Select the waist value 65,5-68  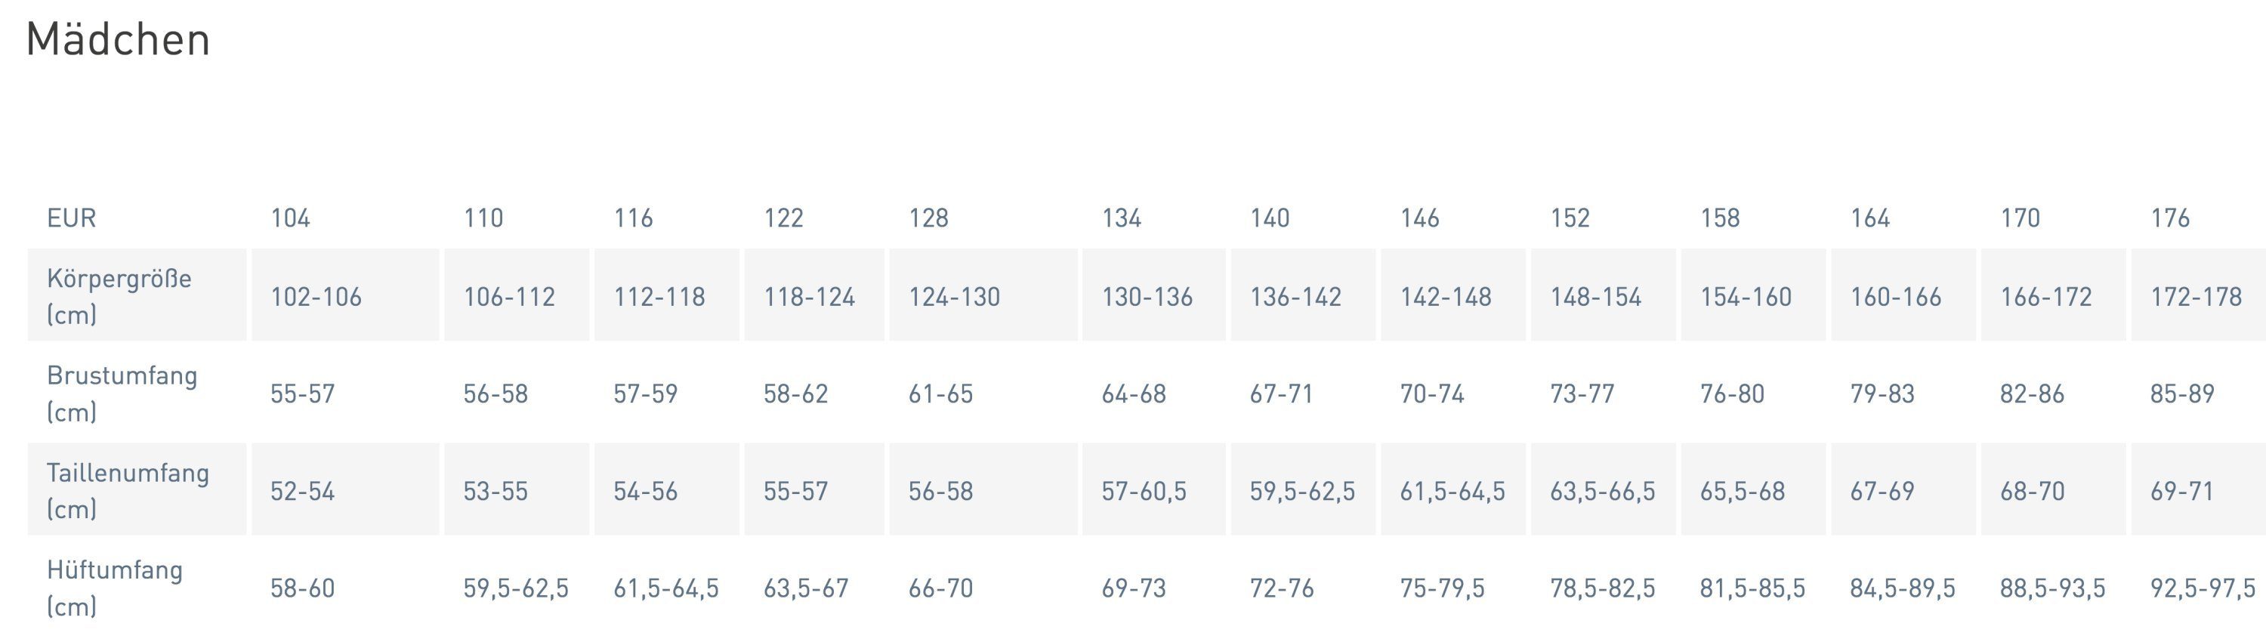pos(1742,491)
